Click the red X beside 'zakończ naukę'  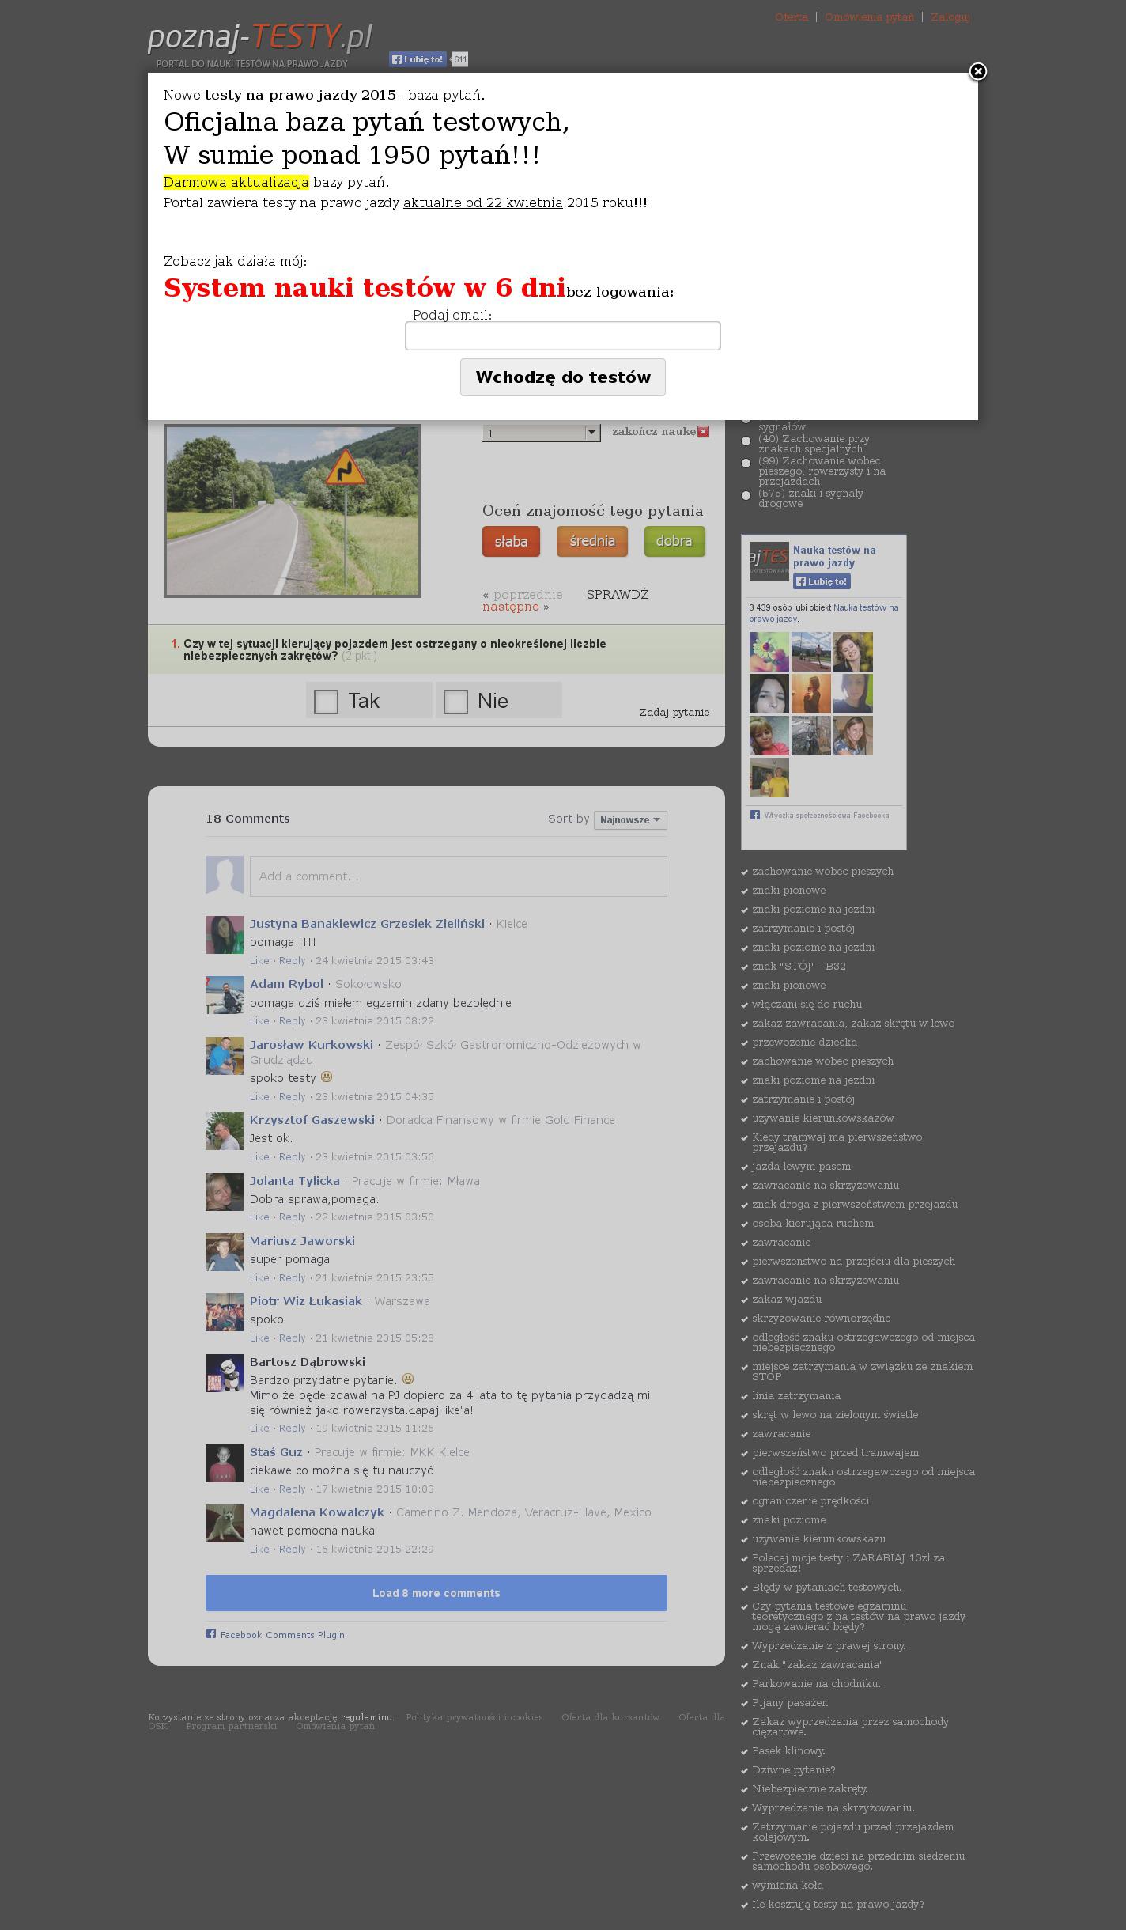coord(703,432)
